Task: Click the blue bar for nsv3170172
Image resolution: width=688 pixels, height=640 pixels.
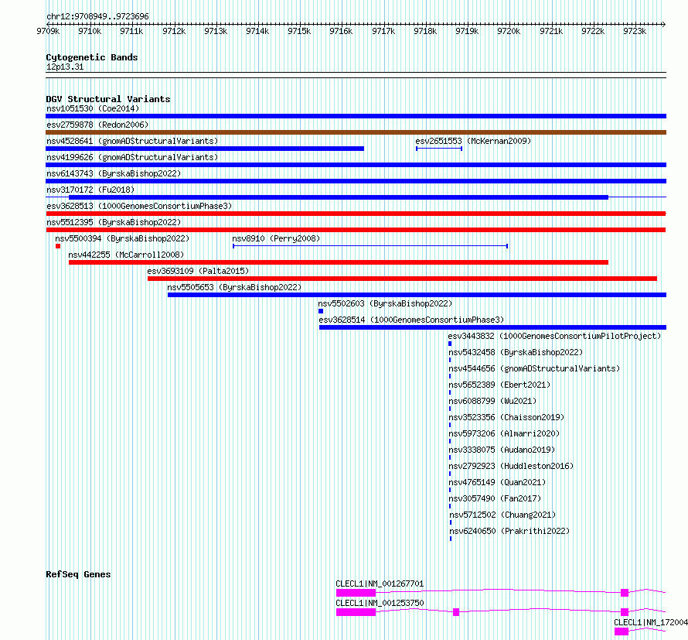Action: 339,197
